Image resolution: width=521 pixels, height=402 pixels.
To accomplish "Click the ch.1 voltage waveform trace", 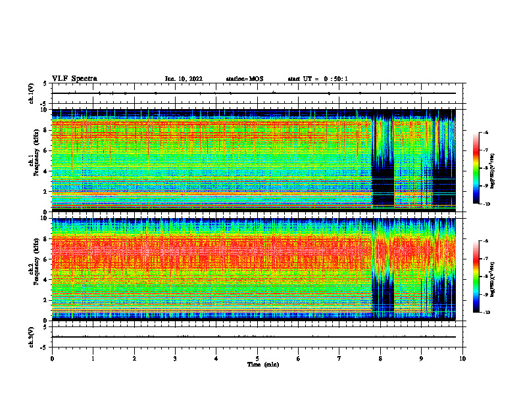I will pos(253,93).
